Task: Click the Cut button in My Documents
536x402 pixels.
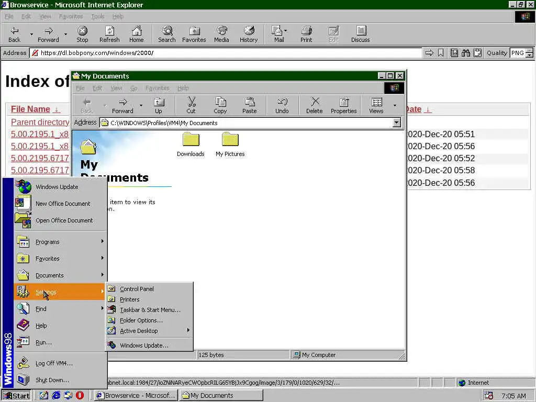Action: pyautogui.click(x=191, y=105)
